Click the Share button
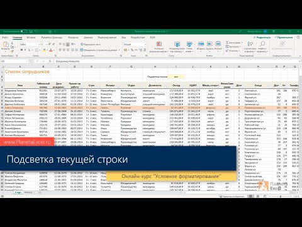Image resolution: width=302 pixels, height=227 pixels. pos(262,37)
